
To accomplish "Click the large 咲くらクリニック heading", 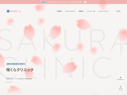I will pos(20,70).
